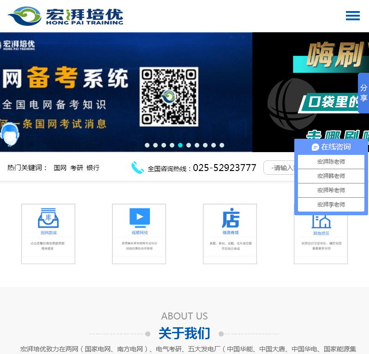
Task: Click the 在线咨询 chat bubble icon
Action: point(315,147)
